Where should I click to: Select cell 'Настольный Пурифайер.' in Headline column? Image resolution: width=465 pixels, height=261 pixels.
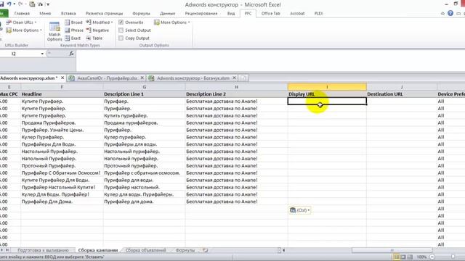pyautogui.click(x=62, y=152)
